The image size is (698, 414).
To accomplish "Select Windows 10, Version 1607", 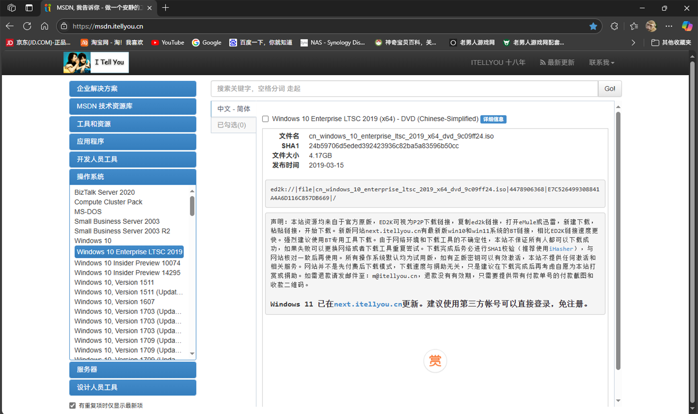I will pos(114,302).
